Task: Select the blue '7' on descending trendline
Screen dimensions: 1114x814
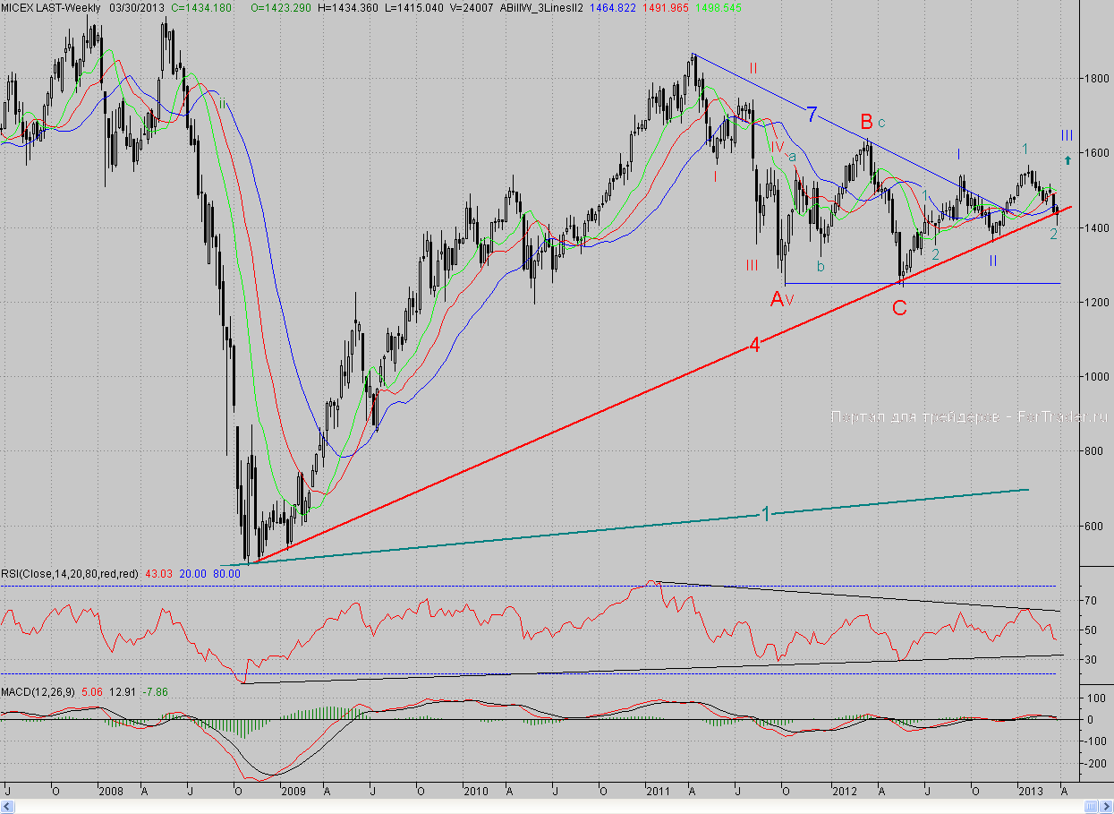Action: click(x=812, y=115)
